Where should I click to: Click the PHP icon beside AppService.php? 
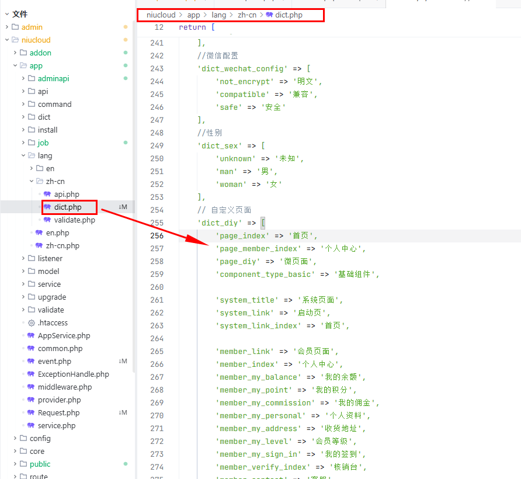[32, 336]
